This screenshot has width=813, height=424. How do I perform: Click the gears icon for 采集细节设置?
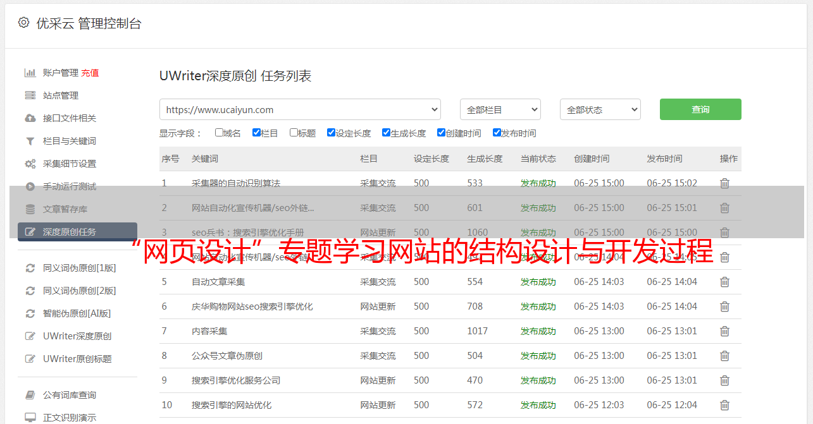point(30,164)
